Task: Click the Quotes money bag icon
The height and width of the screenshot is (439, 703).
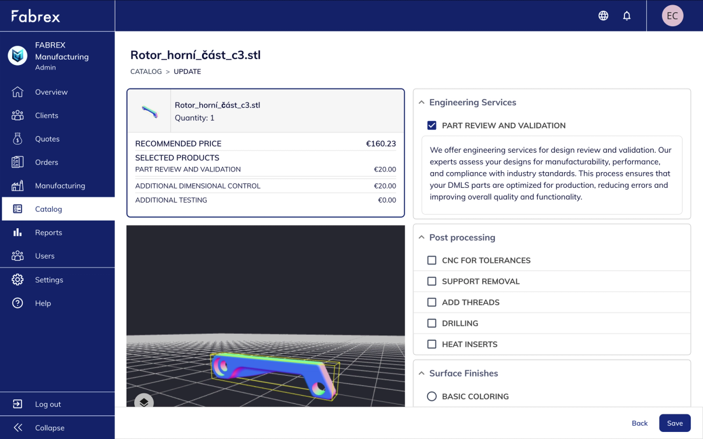Action: coord(18,139)
